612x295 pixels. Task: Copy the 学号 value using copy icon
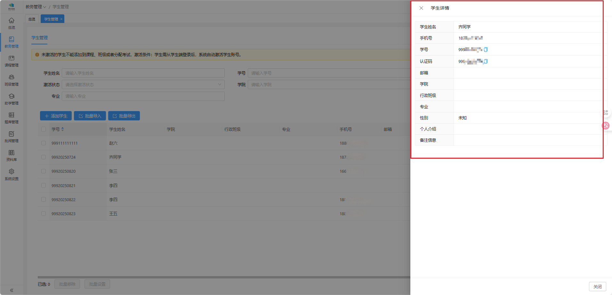tap(486, 49)
